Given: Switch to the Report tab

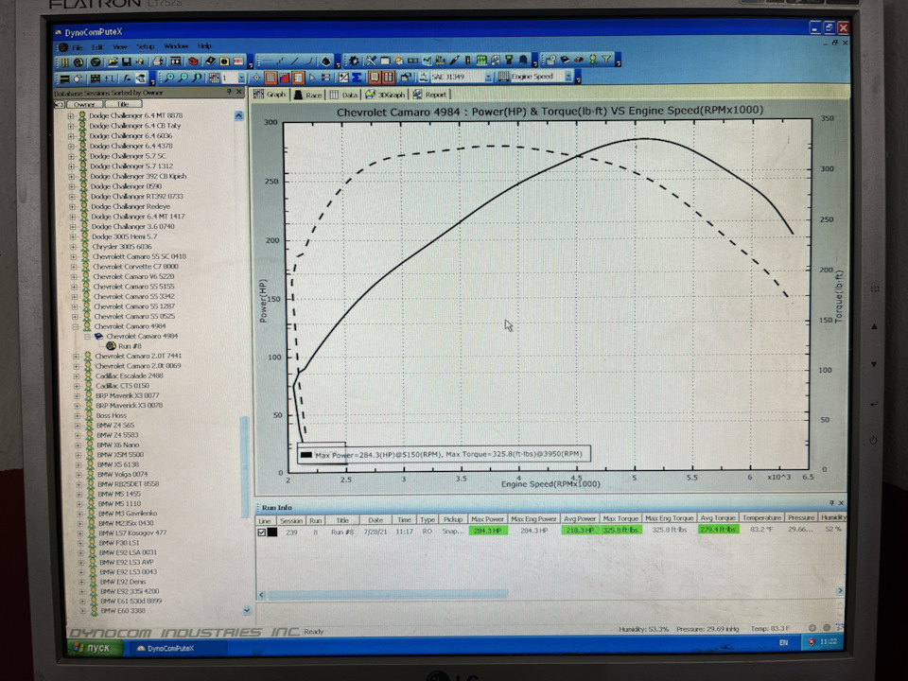Looking at the screenshot, I should tap(430, 94).
